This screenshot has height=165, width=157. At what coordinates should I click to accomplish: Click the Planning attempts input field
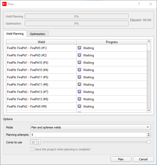89,135
